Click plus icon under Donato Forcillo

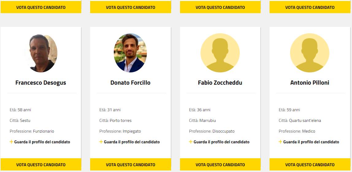101,142
